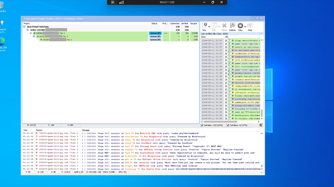This screenshot has width=334, height=187.
Task: Click the greyed Edit toolbar icon
Action: [x=214, y=26]
